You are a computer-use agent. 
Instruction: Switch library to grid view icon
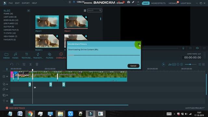click(85, 10)
